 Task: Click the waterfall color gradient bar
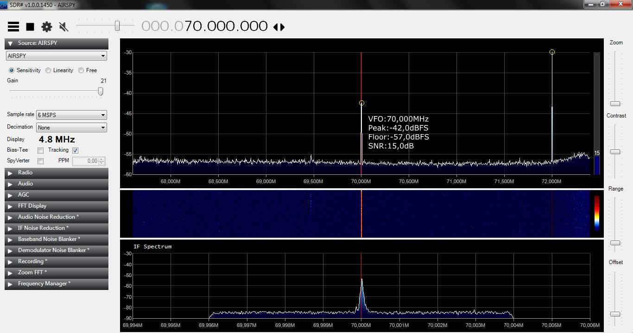click(x=596, y=213)
